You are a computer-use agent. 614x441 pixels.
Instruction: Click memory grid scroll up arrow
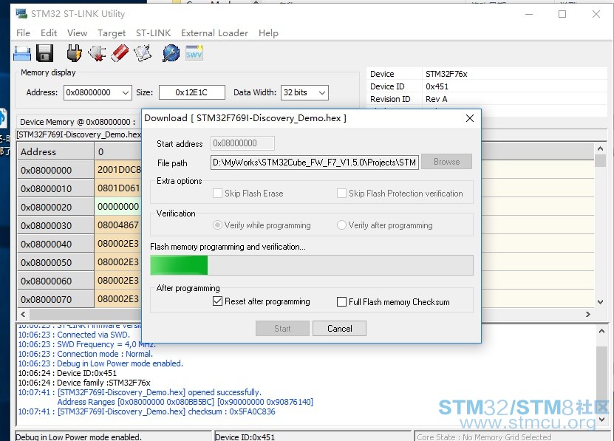pyautogui.click(x=600, y=148)
